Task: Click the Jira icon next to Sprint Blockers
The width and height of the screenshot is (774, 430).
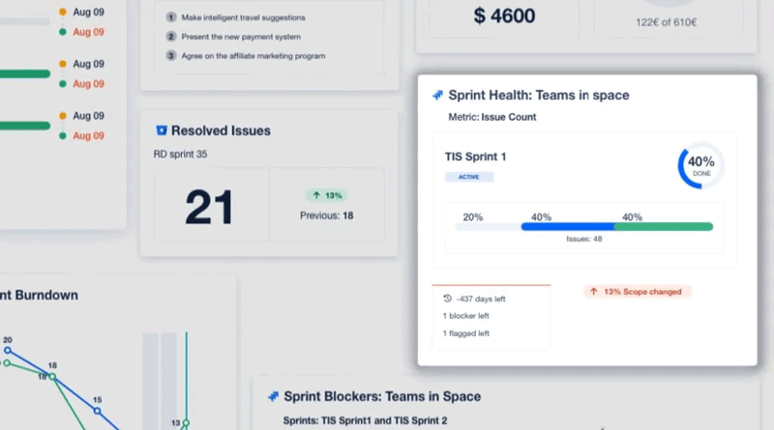Action: [274, 396]
